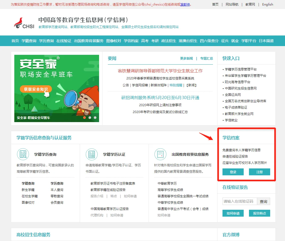Open 阳光高考信息平台 quick link
This screenshot has width=285, height=241.
point(237,82)
